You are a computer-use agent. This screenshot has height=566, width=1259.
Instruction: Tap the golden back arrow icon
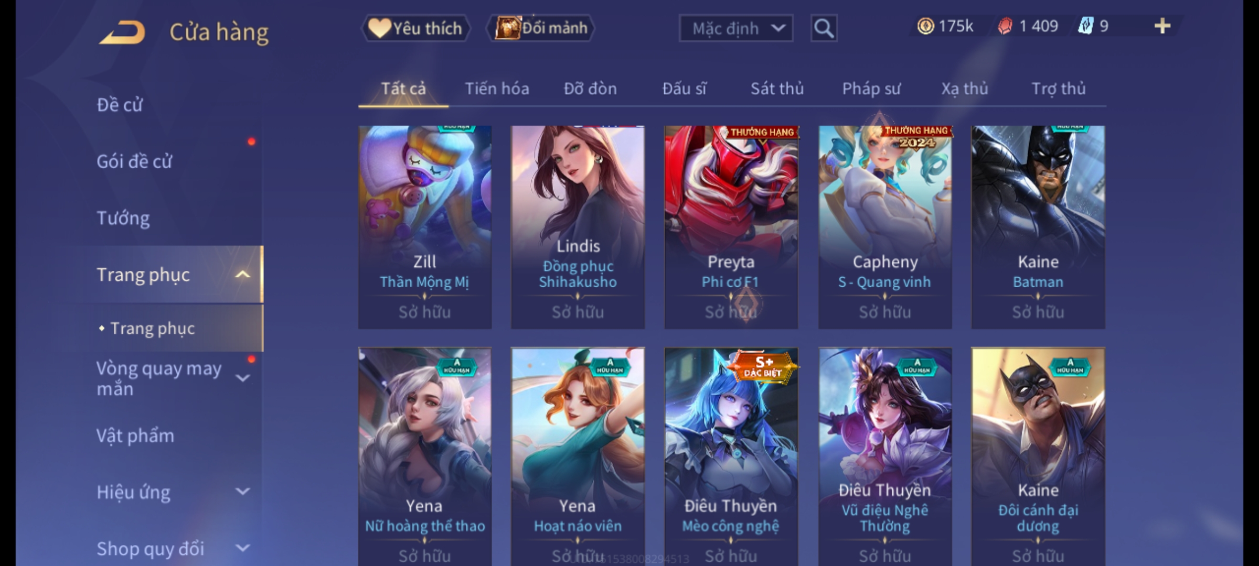click(122, 32)
